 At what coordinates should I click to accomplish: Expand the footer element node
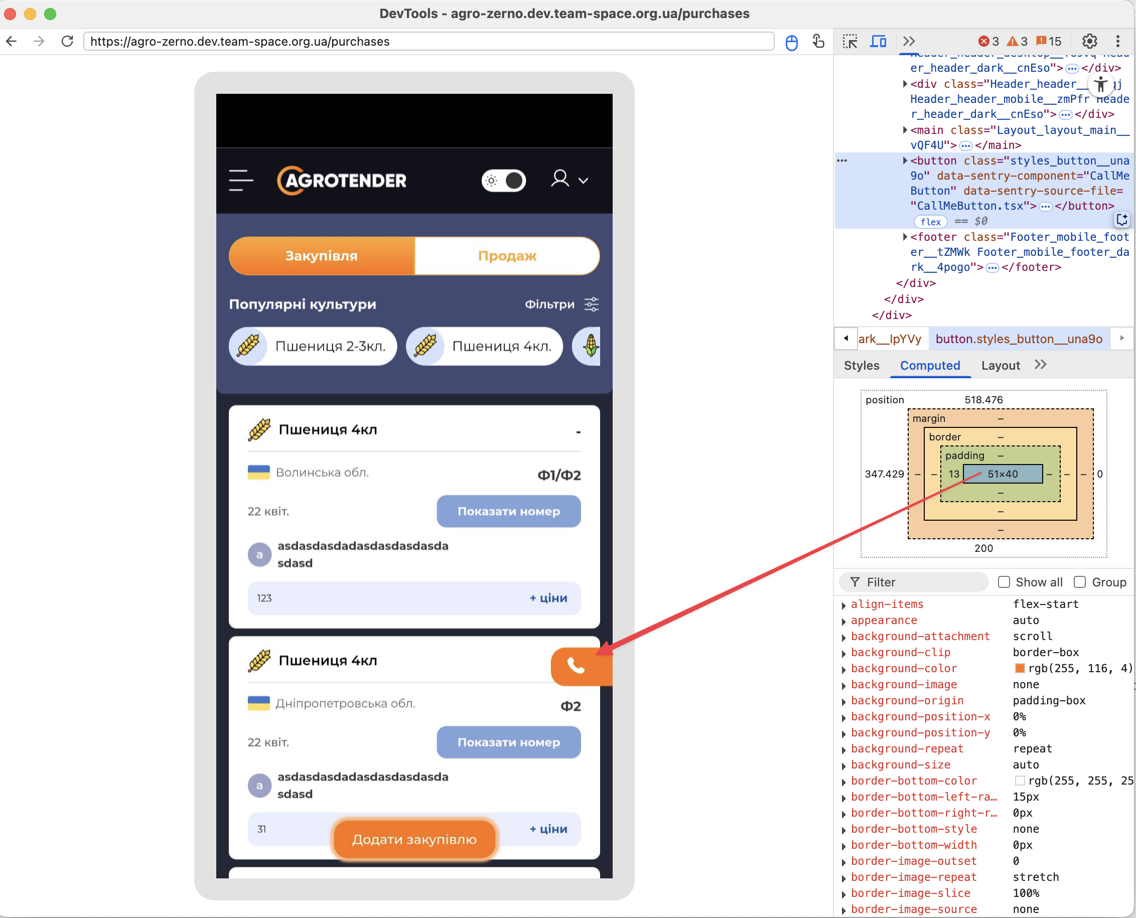[905, 237]
